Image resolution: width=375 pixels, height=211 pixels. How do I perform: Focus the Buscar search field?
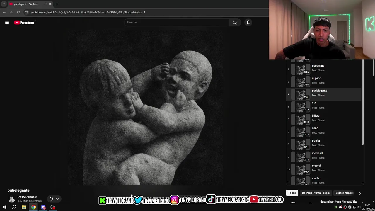pyautogui.click(x=177, y=23)
